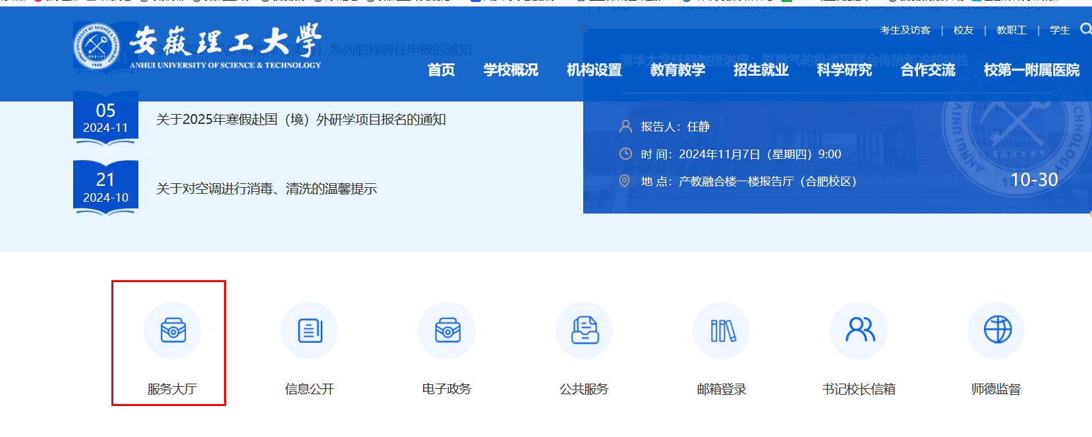The image size is (1092, 437).
Task: Click the search magnifier icon
Action: [1085, 29]
